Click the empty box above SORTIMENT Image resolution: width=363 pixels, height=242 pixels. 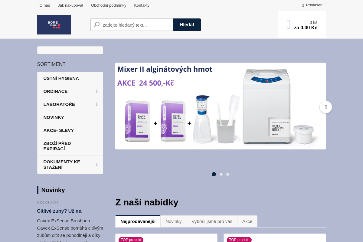point(70,50)
